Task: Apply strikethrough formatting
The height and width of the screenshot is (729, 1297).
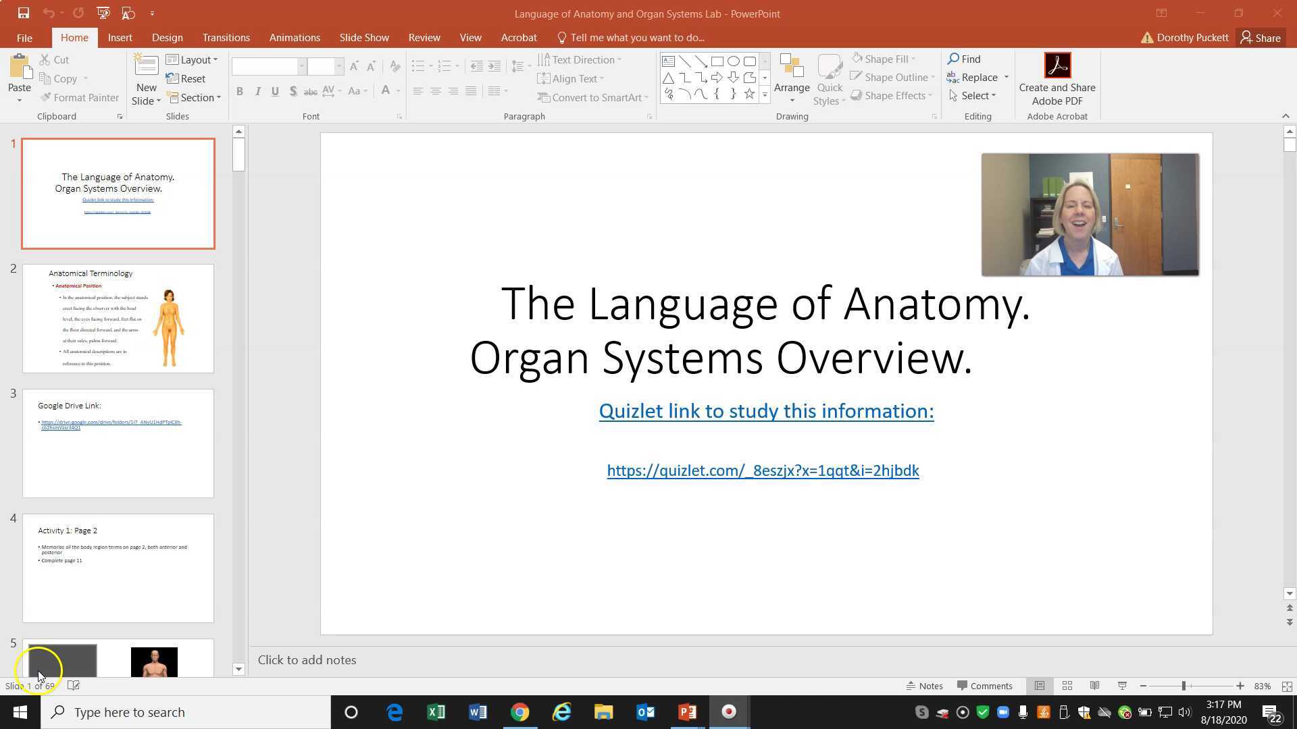Action: 311,91
